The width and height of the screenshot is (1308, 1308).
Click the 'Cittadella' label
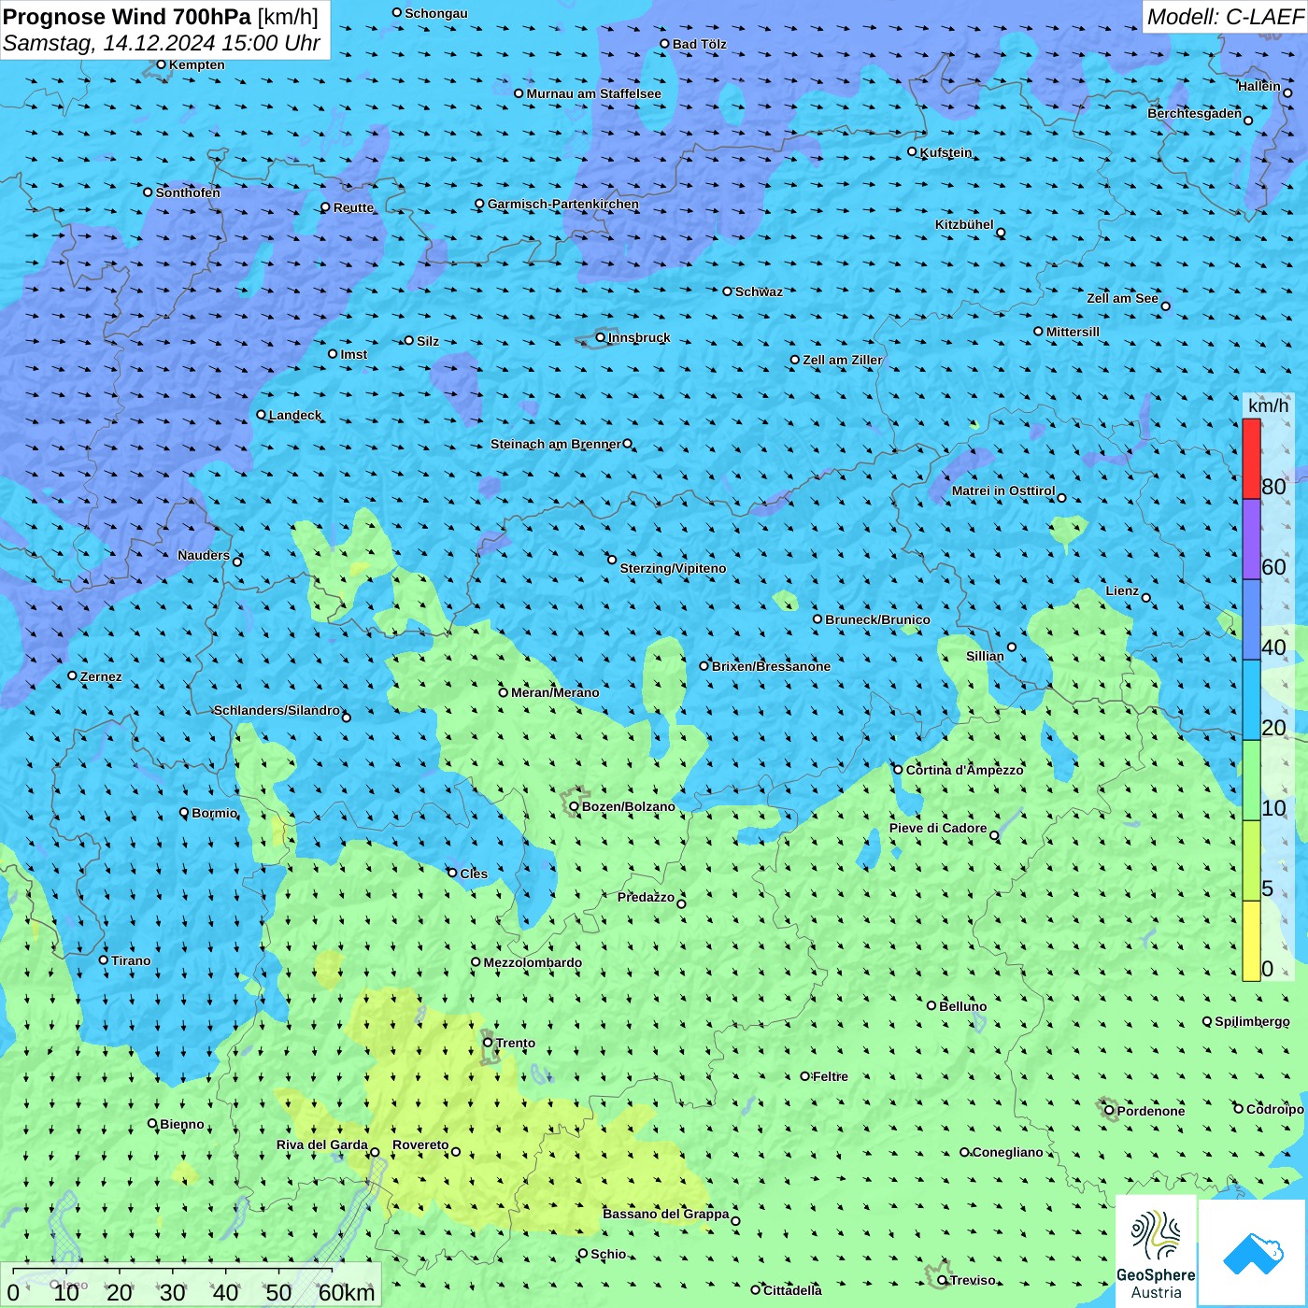(793, 1290)
